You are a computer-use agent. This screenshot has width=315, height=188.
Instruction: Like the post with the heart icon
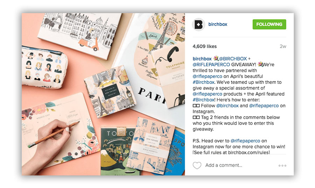[x=197, y=165]
